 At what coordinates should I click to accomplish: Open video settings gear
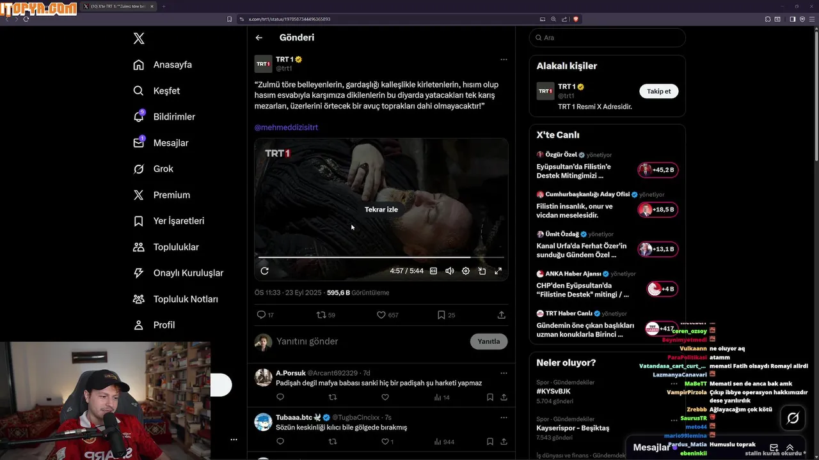466,271
